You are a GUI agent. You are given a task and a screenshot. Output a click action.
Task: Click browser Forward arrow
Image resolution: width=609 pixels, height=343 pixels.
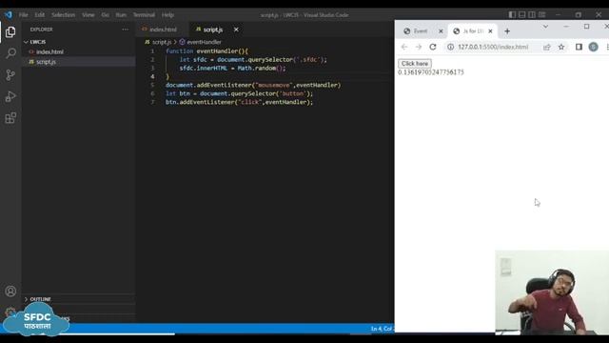(x=419, y=47)
